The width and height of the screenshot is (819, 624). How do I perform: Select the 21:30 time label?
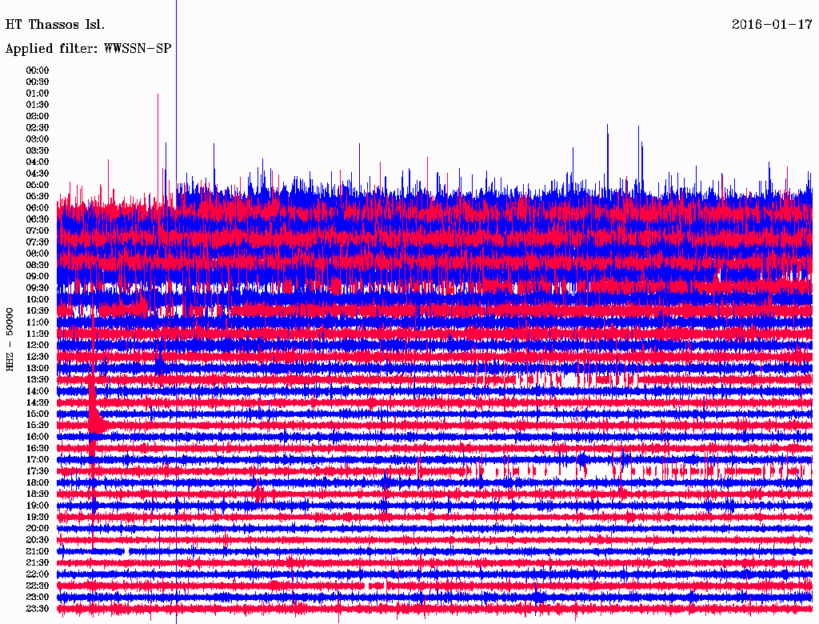coord(38,563)
